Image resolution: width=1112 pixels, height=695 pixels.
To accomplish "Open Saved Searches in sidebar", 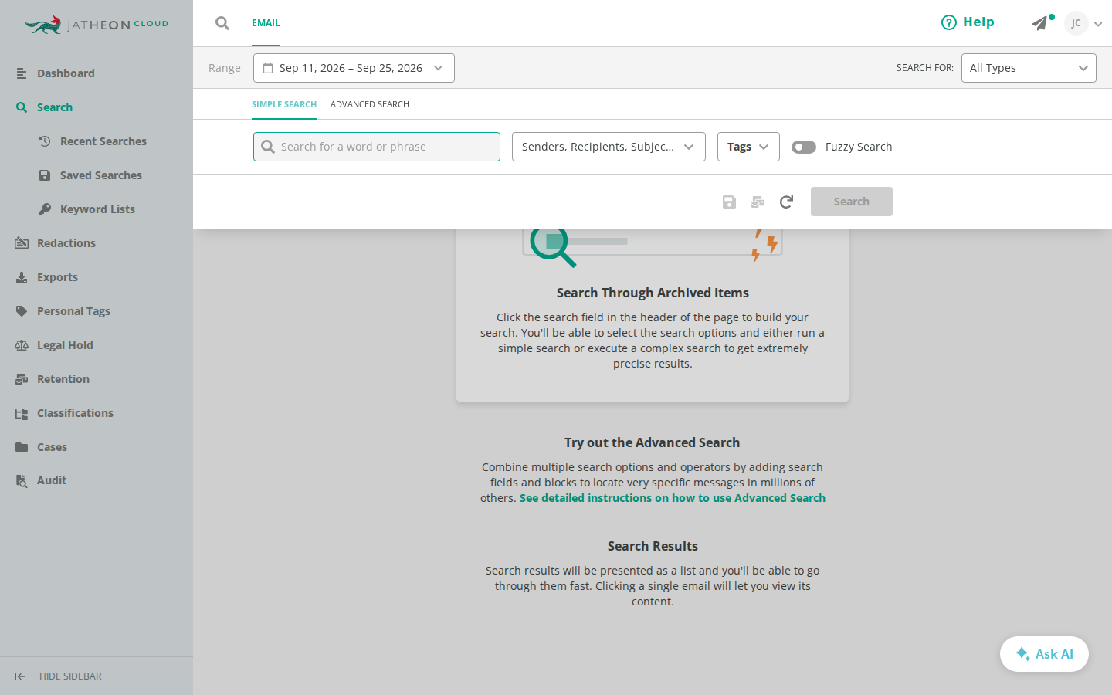I will [101, 175].
